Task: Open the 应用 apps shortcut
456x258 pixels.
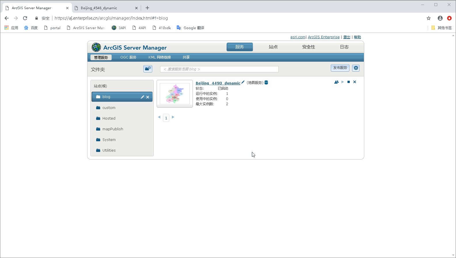Action: pos(11,28)
